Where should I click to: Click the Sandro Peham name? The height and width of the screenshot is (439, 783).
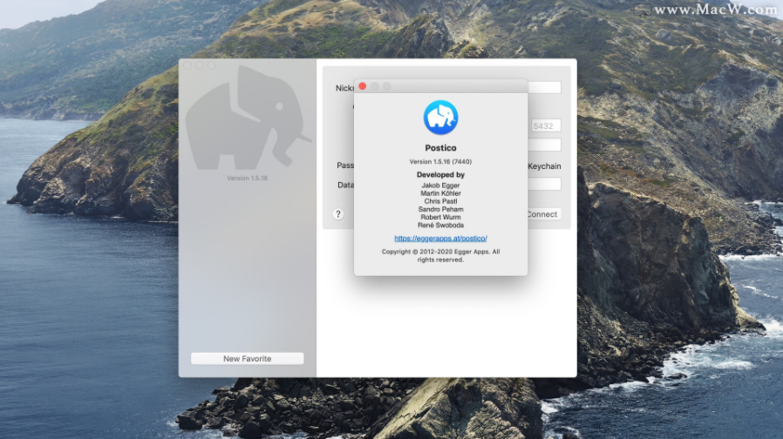coord(440,209)
